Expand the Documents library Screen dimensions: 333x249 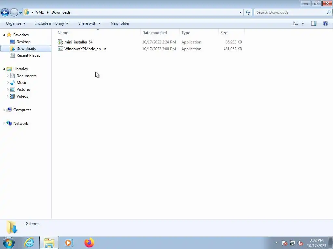8,76
